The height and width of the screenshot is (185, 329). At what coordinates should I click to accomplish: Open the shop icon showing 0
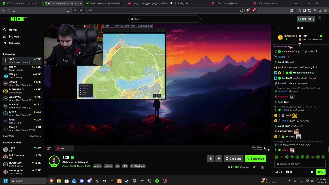289,172
